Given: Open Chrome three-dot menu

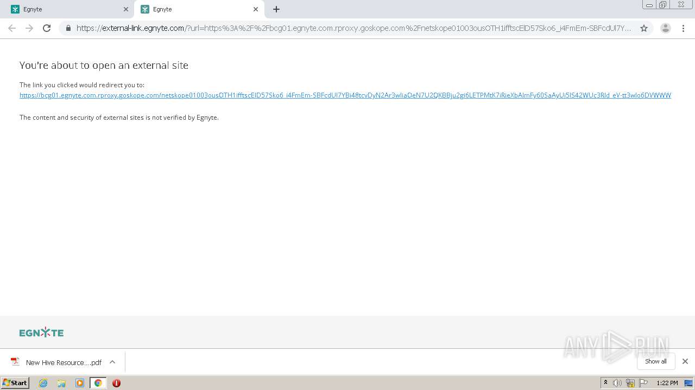Looking at the screenshot, I should click(x=683, y=28).
